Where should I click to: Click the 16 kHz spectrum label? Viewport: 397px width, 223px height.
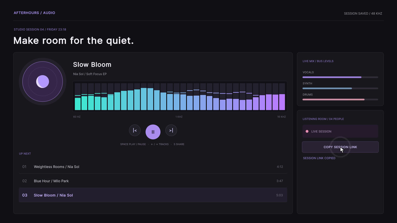click(282, 117)
